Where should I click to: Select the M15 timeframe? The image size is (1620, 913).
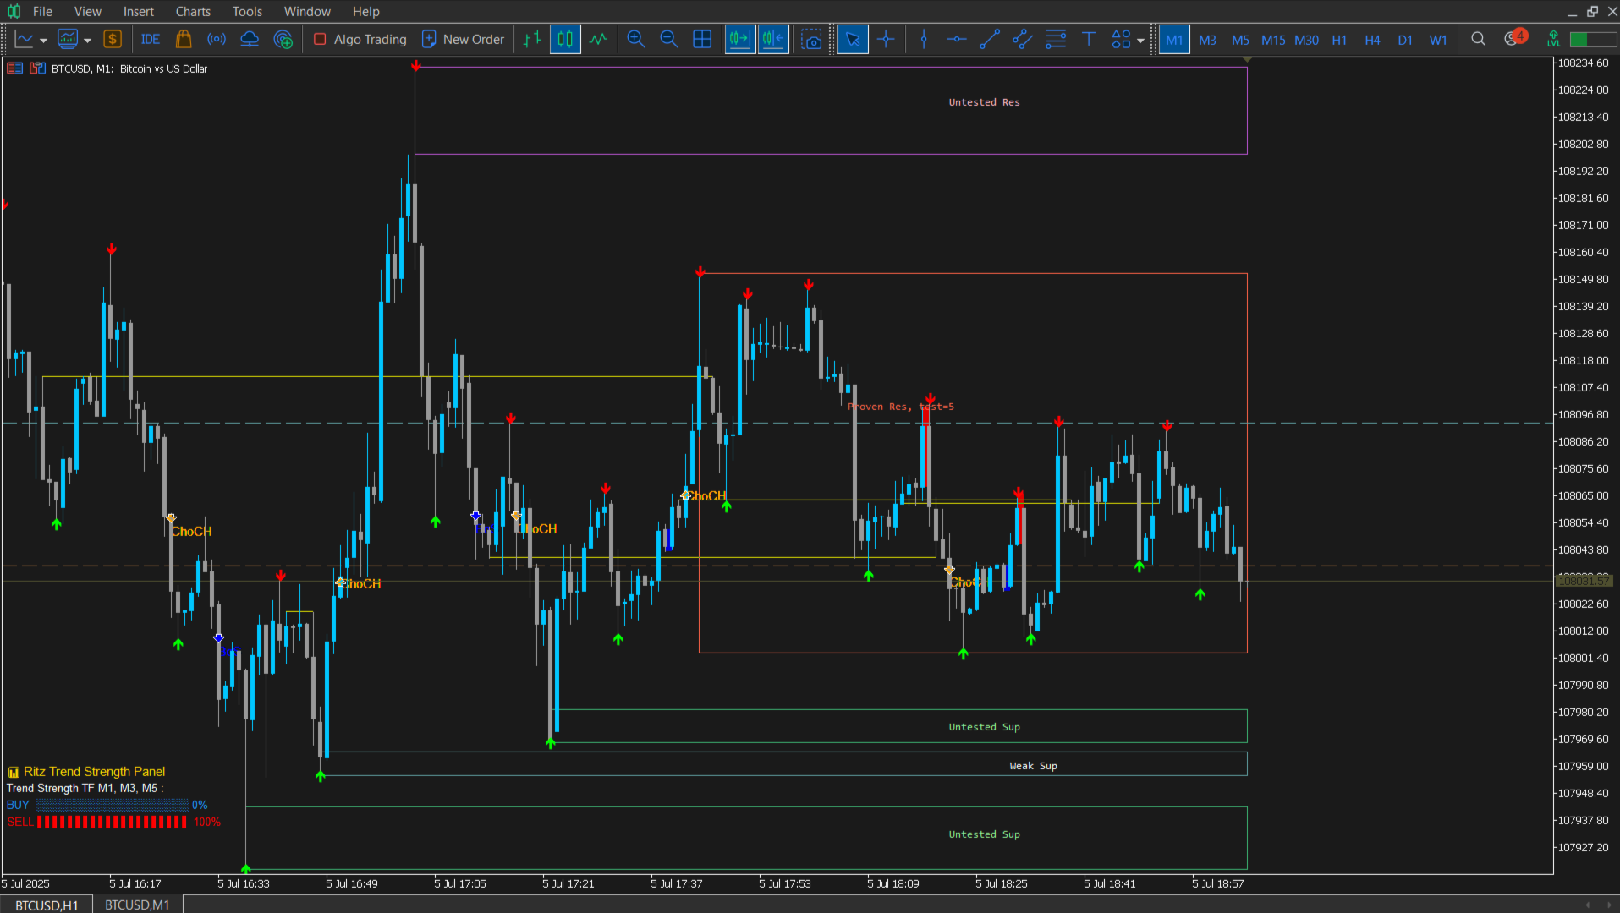pyautogui.click(x=1273, y=40)
